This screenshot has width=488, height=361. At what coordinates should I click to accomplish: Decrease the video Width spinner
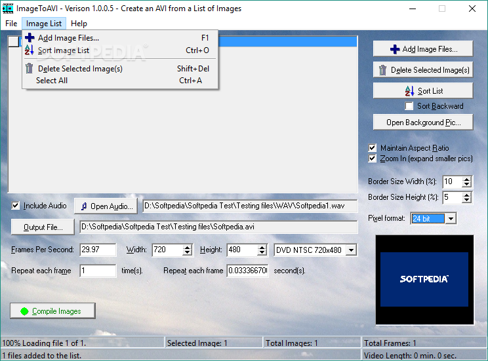tap(187, 252)
